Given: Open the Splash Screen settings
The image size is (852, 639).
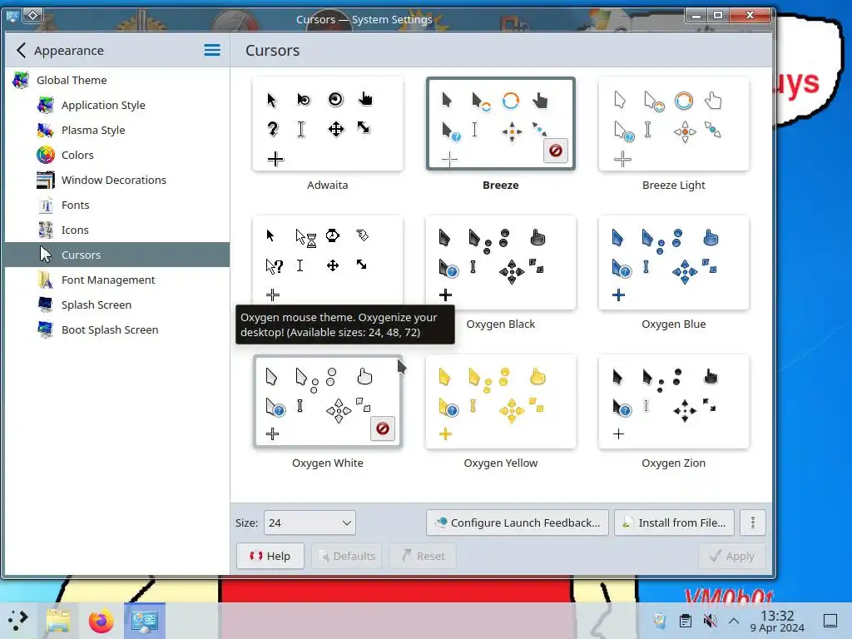Looking at the screenshot, I should (117, 305).
